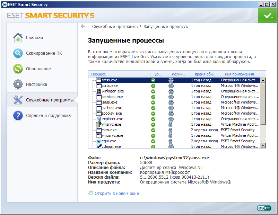
Task: Click the scrollbar up arrow in process list
Action: coord(263,80)
